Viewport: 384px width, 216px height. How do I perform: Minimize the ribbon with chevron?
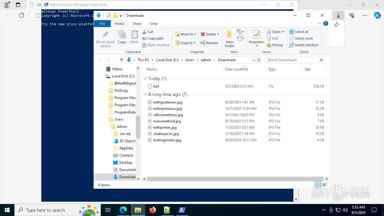pyautogui.click(x=319, y=23)
